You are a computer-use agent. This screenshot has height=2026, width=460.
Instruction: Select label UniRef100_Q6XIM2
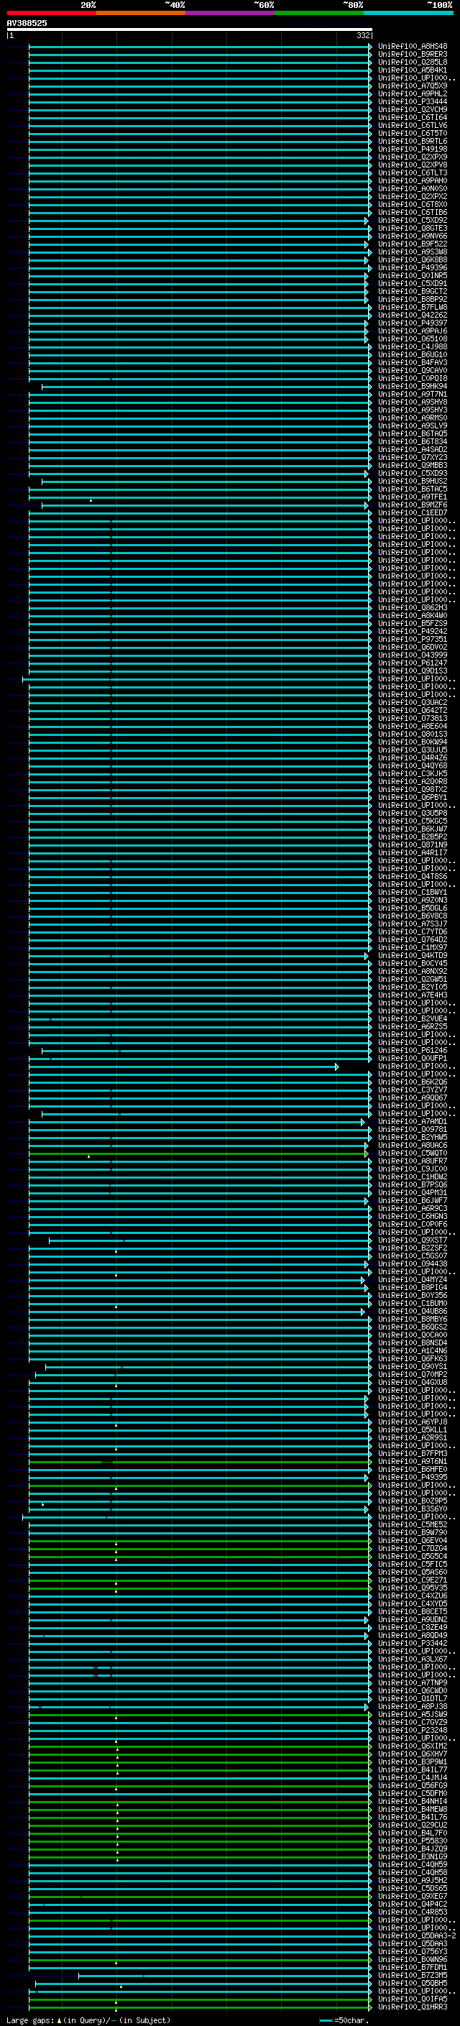coord(413,1746)
